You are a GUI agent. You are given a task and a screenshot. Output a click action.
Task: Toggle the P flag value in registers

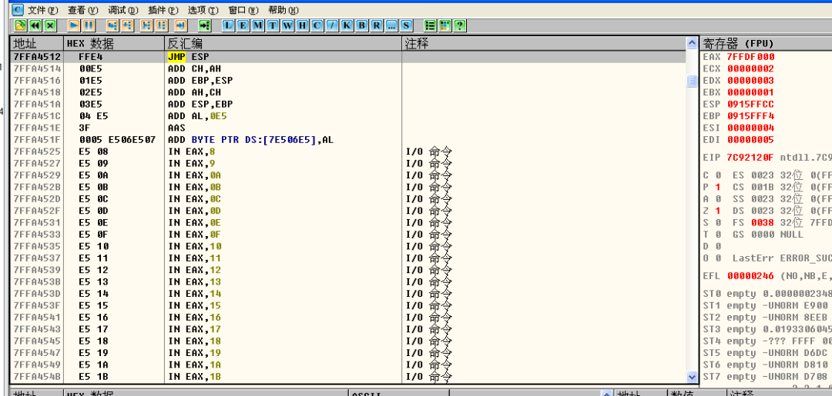coord(718,187)
